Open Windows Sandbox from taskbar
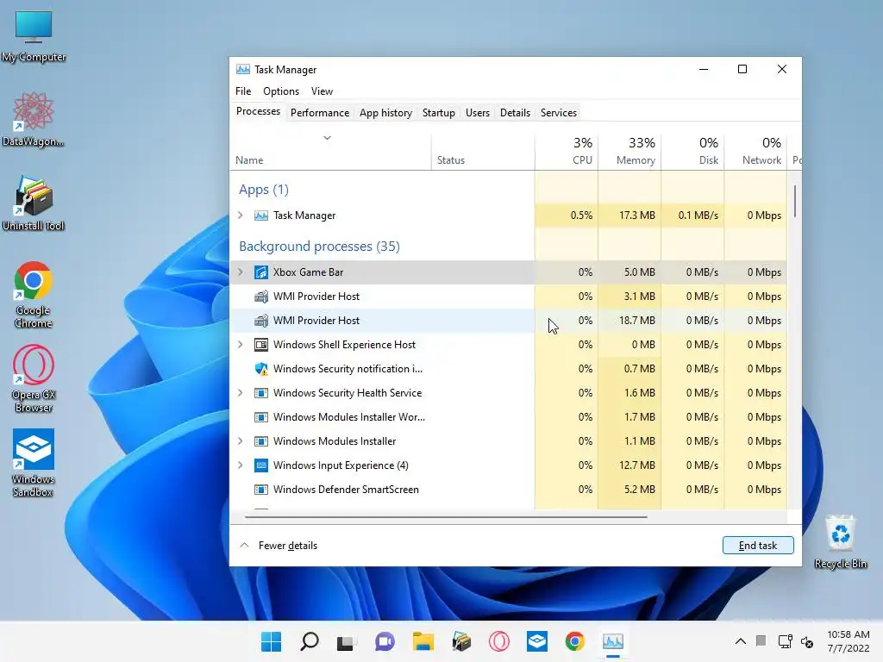Screen dimensions: 883x662 point(537,641)
